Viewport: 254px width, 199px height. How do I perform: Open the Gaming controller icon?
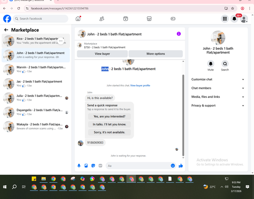[x=173, y=19]
